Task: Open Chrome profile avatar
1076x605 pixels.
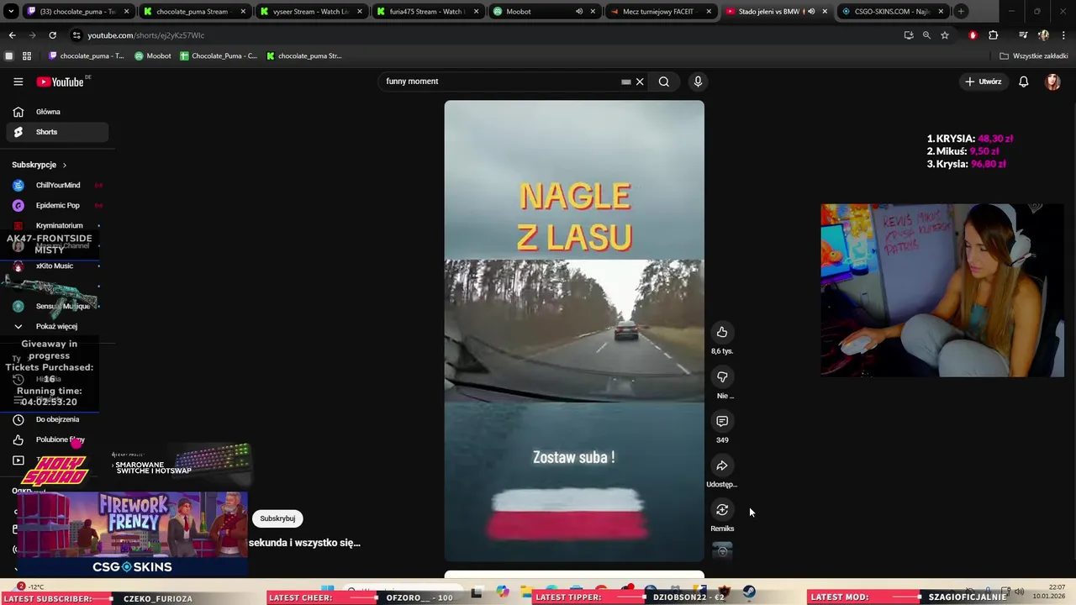Action: pos(1043,35)
